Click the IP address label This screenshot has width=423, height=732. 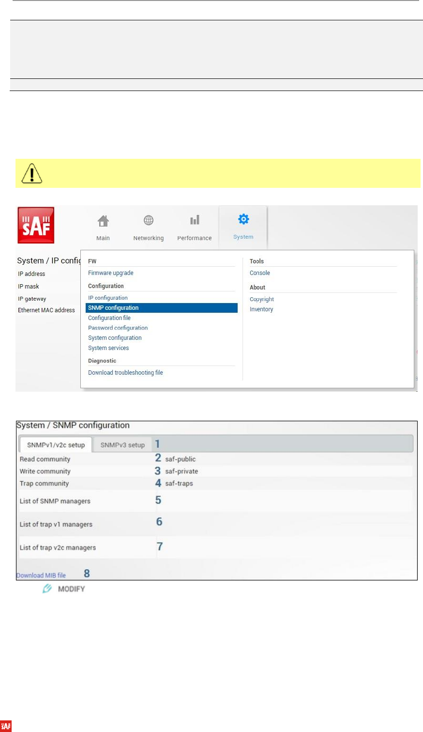coord(31,274)
